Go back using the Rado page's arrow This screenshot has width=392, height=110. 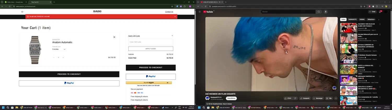pos(22,12)
